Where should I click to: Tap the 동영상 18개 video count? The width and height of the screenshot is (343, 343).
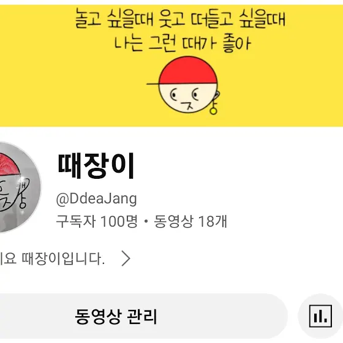pyautogui.click(x=190, y=221)
